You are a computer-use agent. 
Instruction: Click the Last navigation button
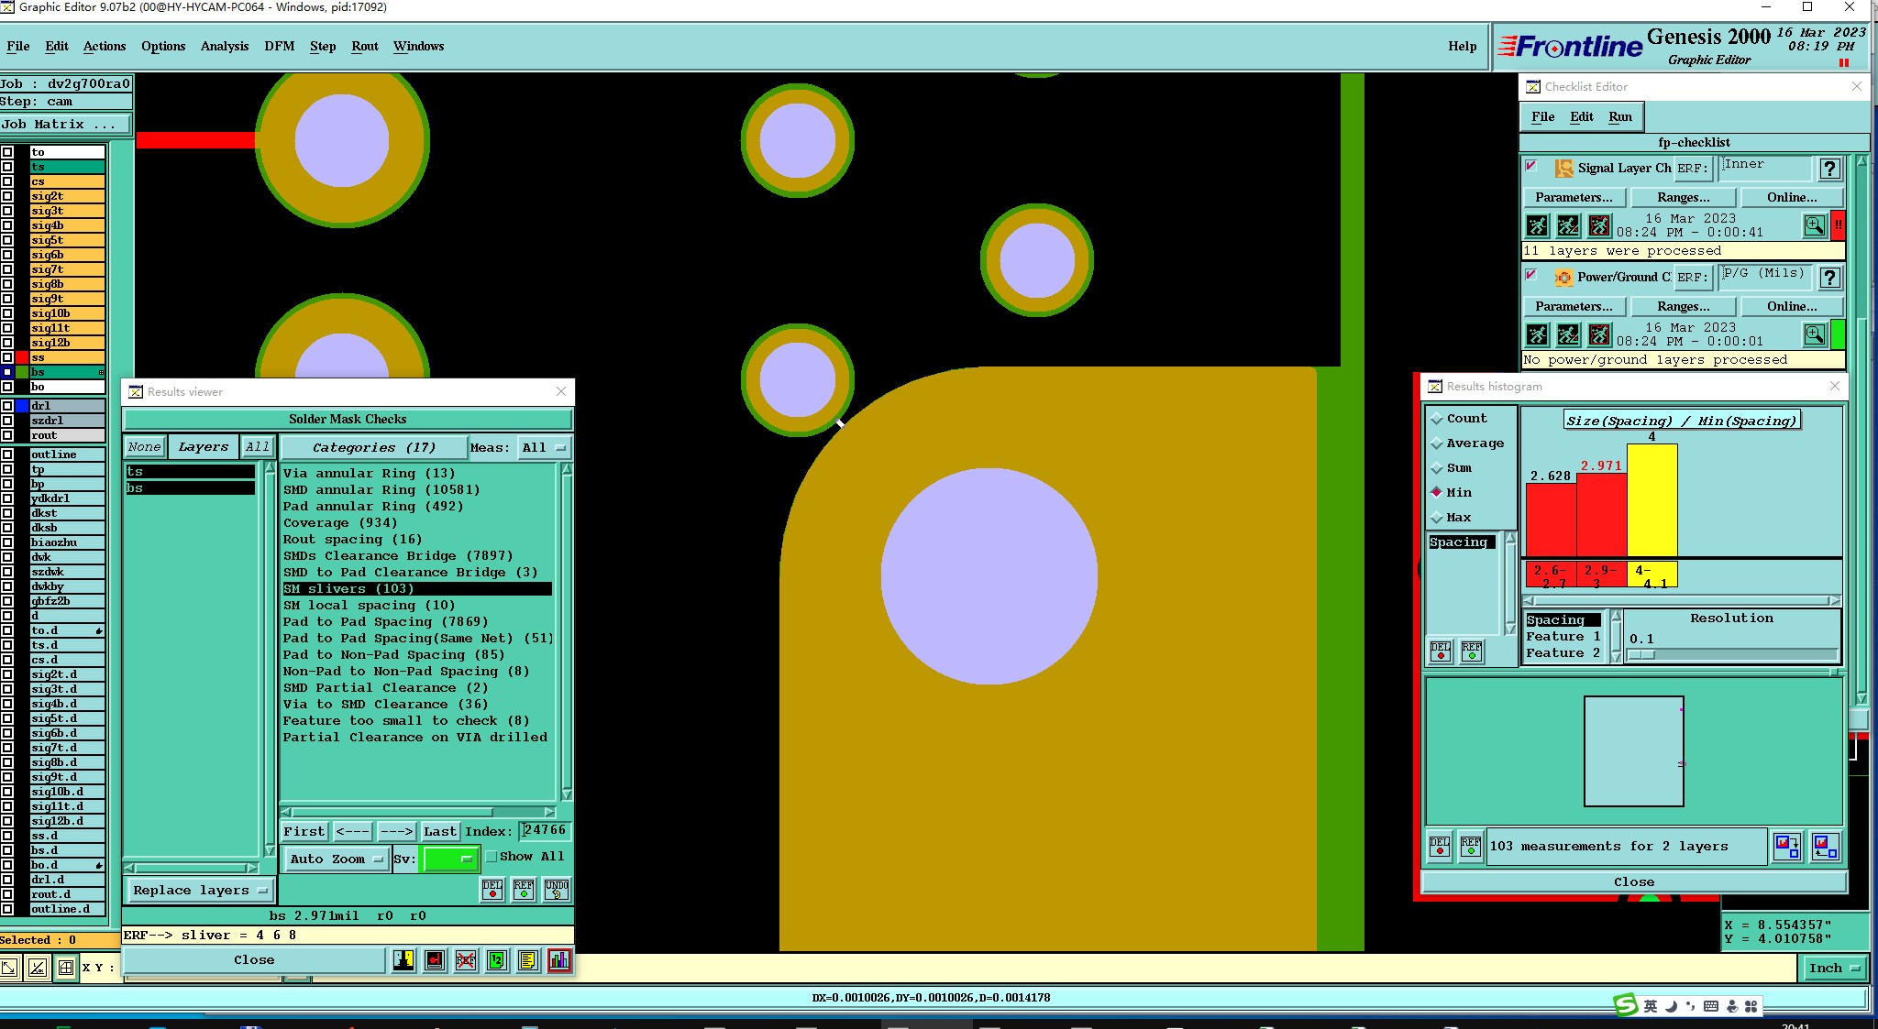[x=439, y=831]
